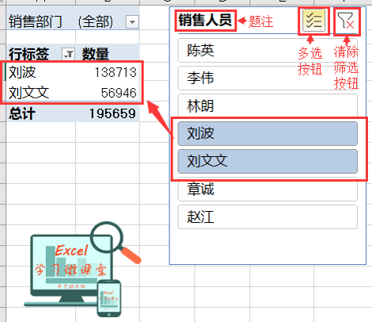Click the 行标签 header cell
This screenshot has height=322, width=372.
click(x=40, y=54)
